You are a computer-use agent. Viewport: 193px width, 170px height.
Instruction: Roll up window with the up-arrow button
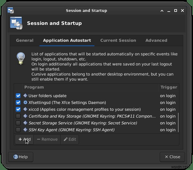(x=162, y=11)
